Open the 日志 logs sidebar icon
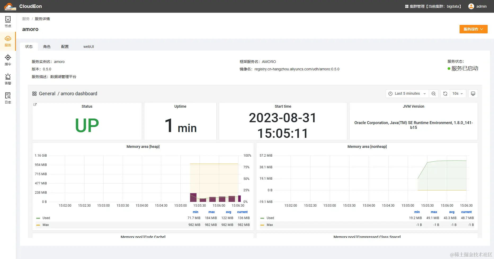Screen dimensions: 494x259 8,98
